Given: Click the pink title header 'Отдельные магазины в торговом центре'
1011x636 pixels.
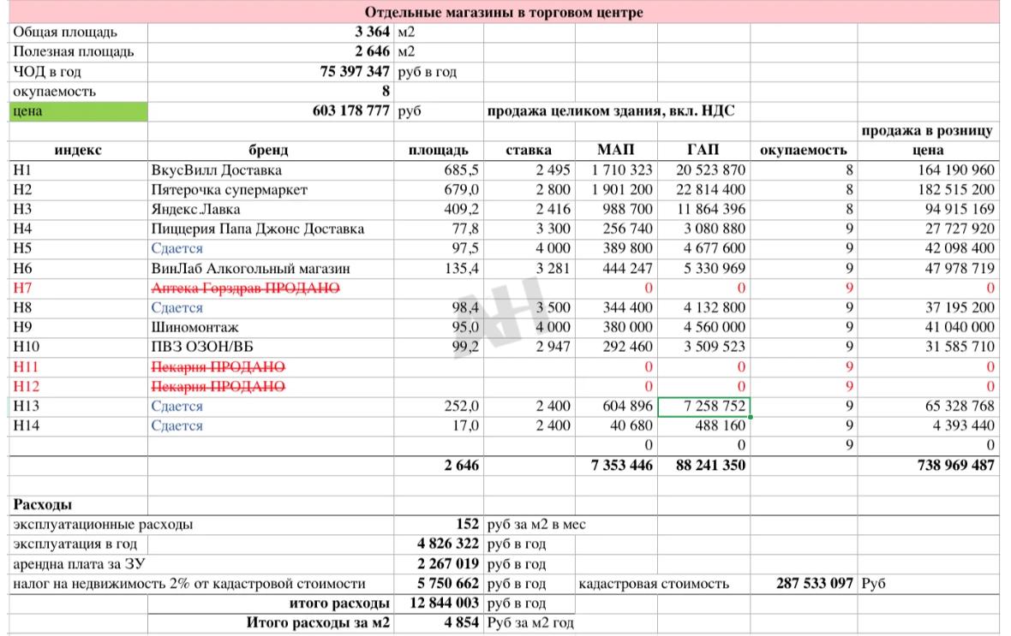Looking at the screenshot, I should coord(504,12).
